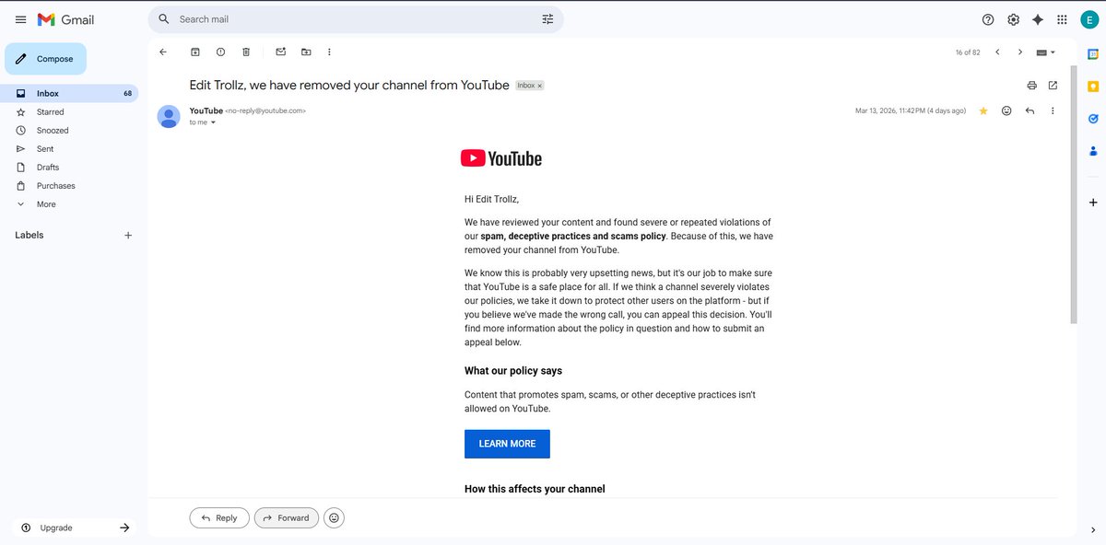
Task: Click the sender name YouTube
Action: coord(206,110)
